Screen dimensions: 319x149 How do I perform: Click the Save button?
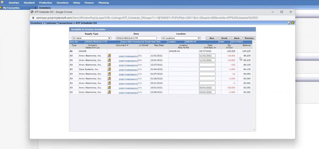237,38
